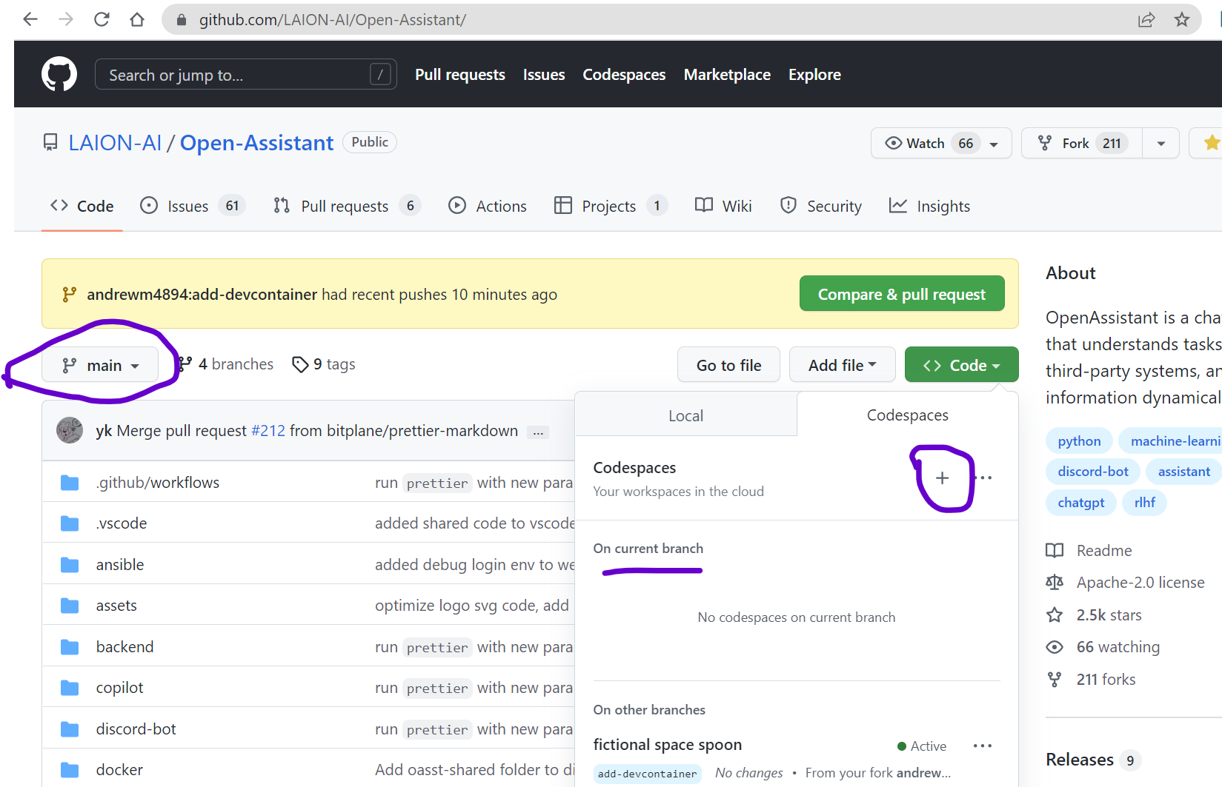
Task: Open options menu for fictional space spoon
Action: 983,746
